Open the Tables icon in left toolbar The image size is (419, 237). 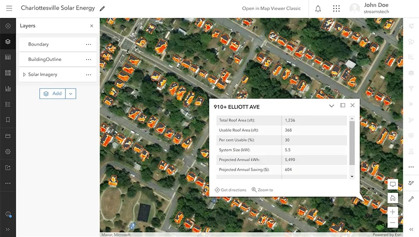pyautogui.click(x=8, y=58)
